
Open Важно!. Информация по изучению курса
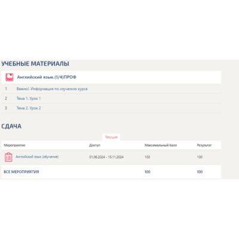52,89
